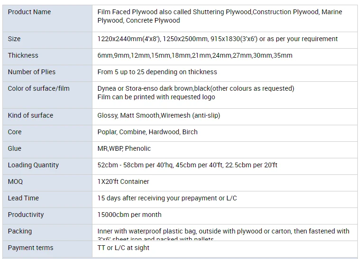Click the MOQ value 1X20'ft Container
The width and height of the screenshot is (364, 259).
[123, 181]
